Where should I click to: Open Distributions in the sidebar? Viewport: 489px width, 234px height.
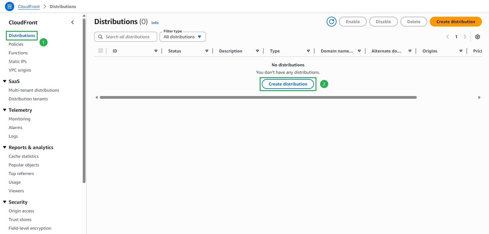tap(22, 36)
